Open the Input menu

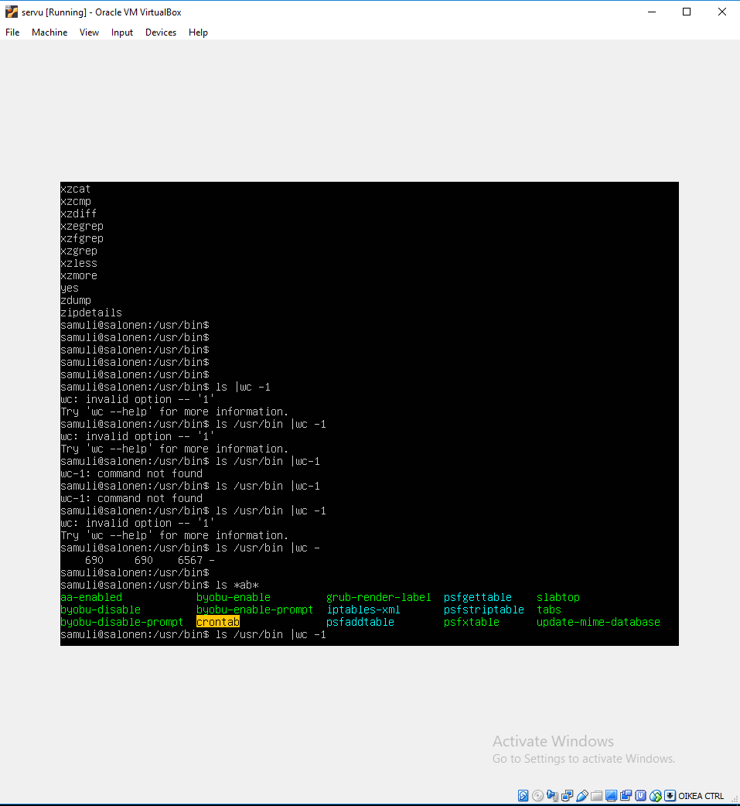point(121,32)
